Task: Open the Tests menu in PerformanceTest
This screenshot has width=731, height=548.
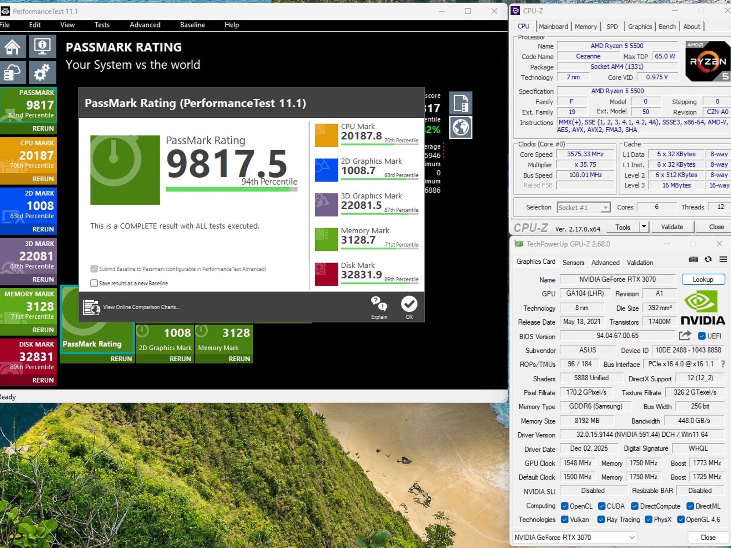Action: click(x=102, y=25)
